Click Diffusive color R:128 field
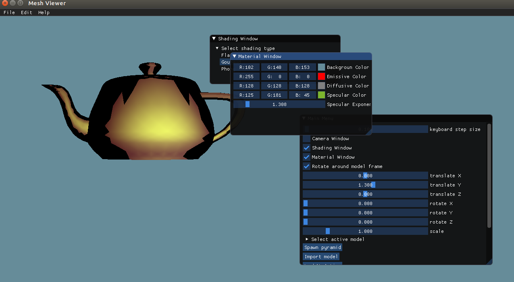The image size is (514, 282). pyautogui.click(x=246, y=86)
